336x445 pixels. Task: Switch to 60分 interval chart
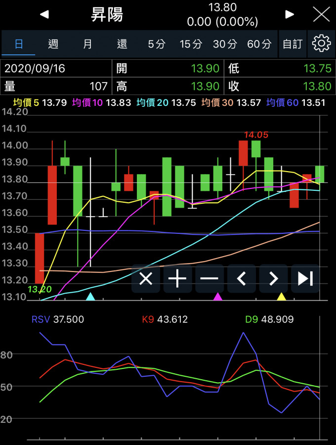(x=259, y=44)
